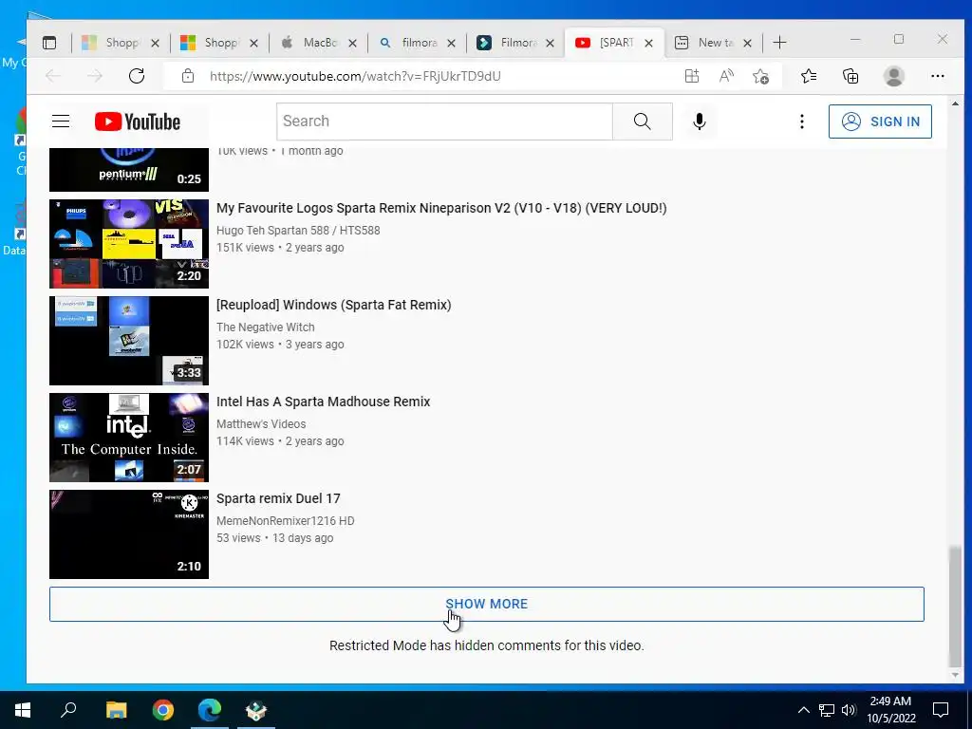Click the Intel Computer Inside thumbnail
The width and height of the screenshot is (972, 729).
[129, 437]
